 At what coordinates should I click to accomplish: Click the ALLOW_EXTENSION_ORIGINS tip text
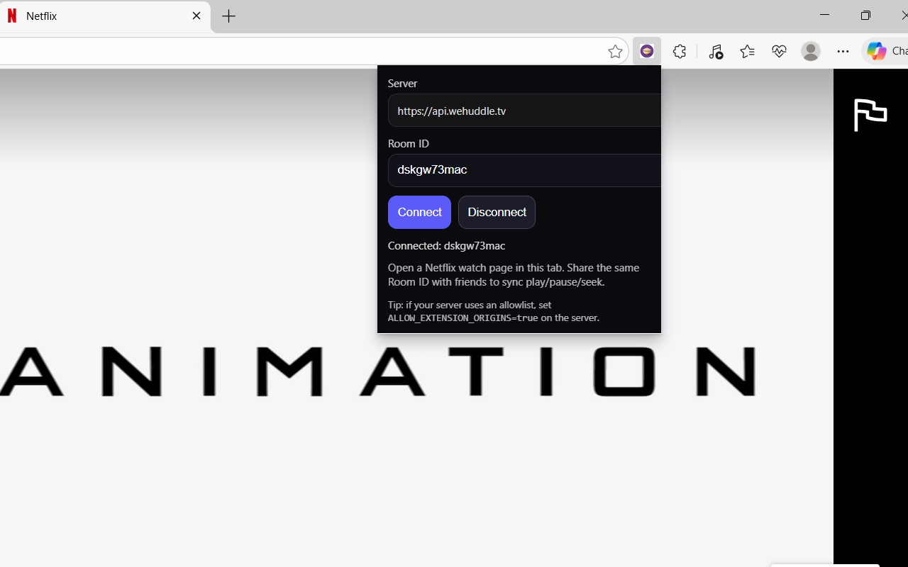(x=494, y=311)
